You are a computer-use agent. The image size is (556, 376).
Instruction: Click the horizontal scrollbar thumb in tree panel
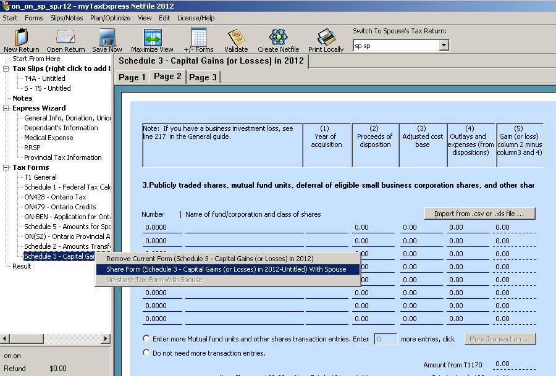27,339
